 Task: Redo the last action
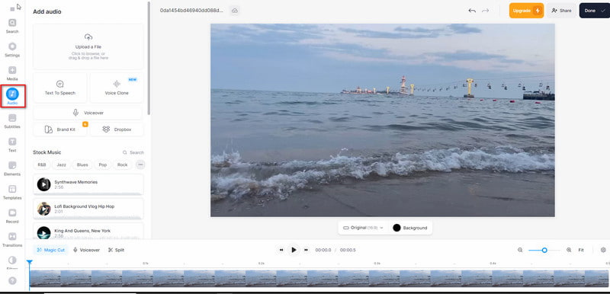tap(485, 11)
